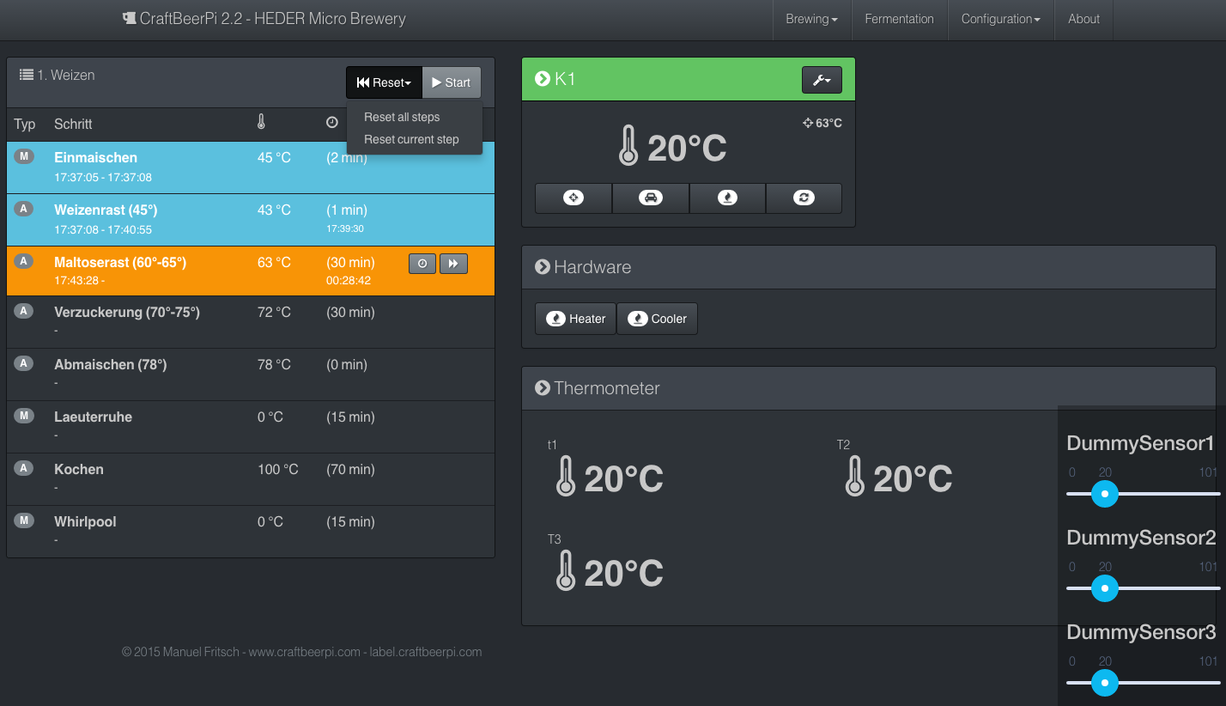Skip to next step with fast-forward icon
The height and width of the screenshot is (706, 1226).
pyautogui.click(x=453, y=264)
